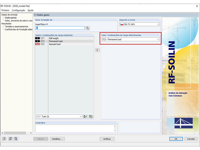Select Coeficientes de fundação elást tree item
The height and width of the screenshot is (150, 200).
pyautogui.click(x=19, y=29)
